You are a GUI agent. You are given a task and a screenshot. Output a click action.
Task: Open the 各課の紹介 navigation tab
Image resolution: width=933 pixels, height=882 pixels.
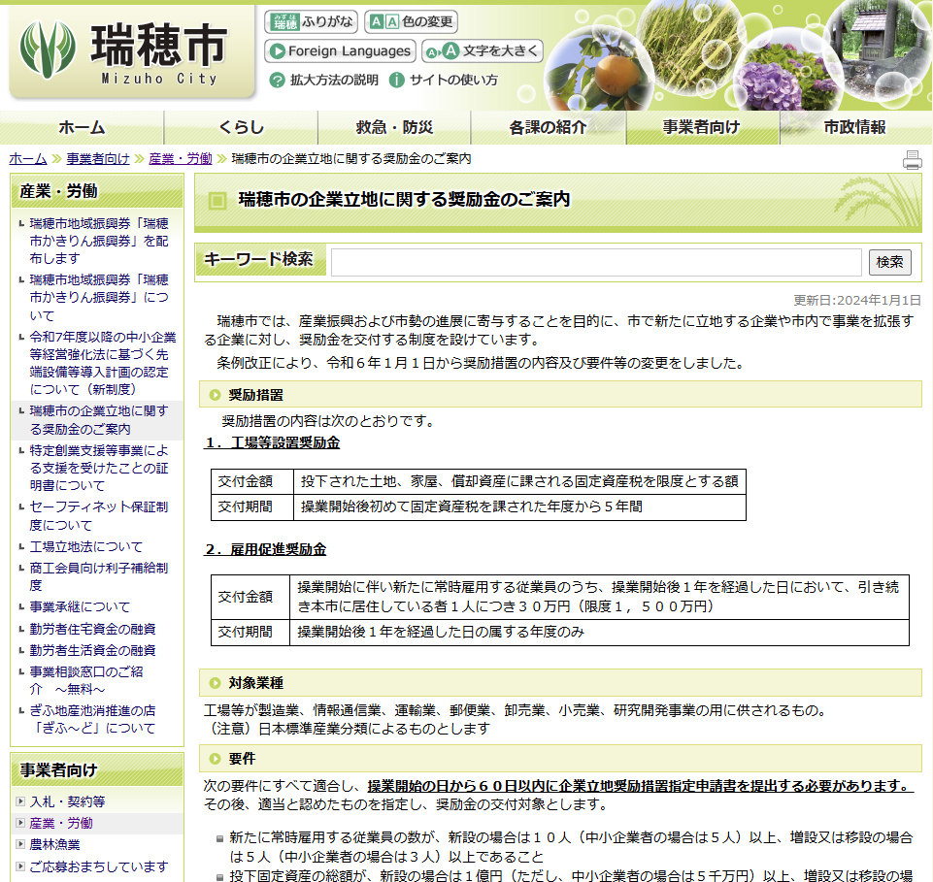(548, 127)
